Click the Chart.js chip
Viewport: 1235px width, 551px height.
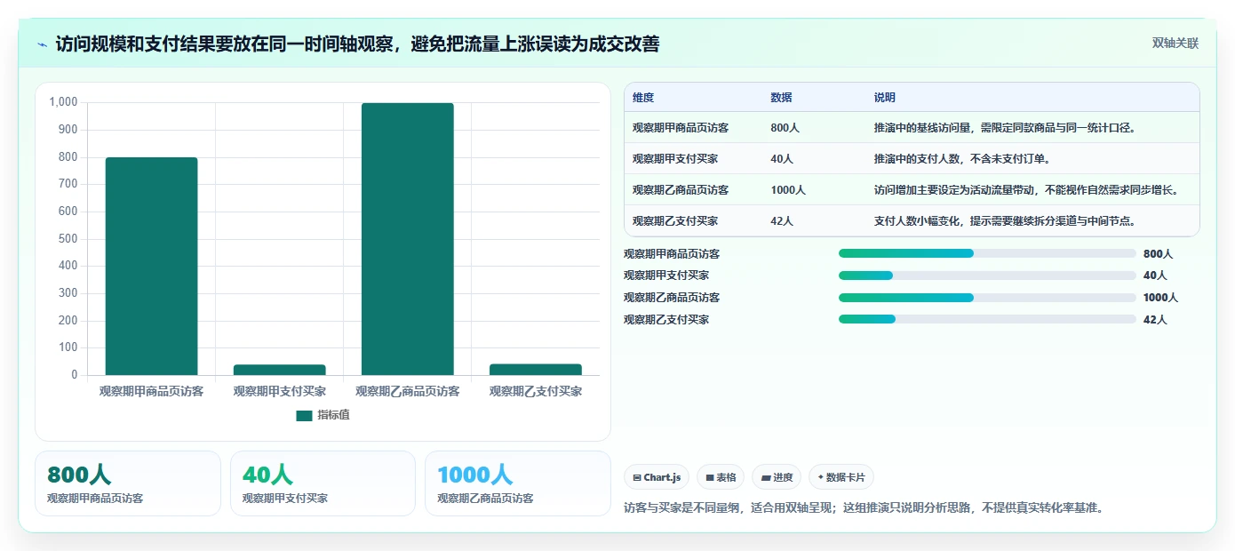pyautogui.click(x=657, y=477)
